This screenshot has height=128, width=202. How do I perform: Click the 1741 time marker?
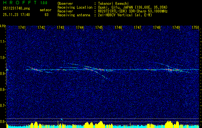click(x=22, y=27)
